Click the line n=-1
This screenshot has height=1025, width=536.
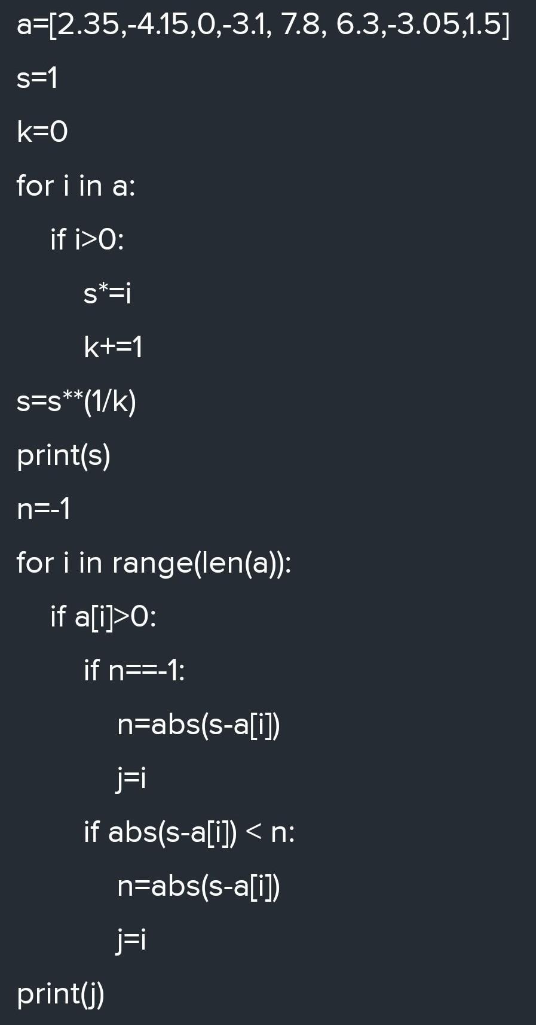44,509
